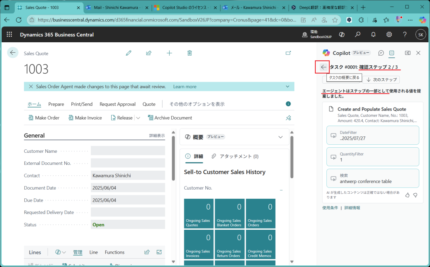Click the Copilot pane dock icon
This screenshot has height=267, width=430.
point(408,53)
